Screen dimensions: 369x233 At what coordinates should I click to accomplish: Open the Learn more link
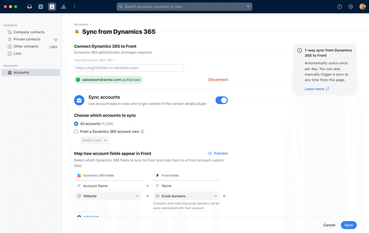coord(314,89)
